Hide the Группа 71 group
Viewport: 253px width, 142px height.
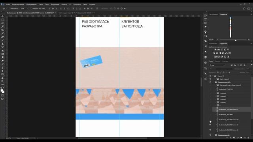pos(210,76)
